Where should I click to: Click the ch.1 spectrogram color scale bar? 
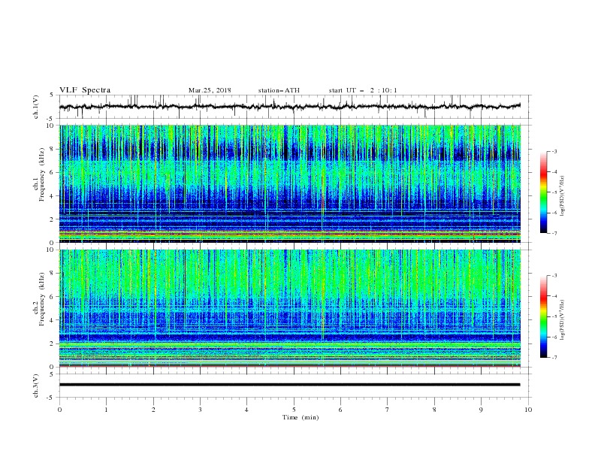(x=544, y=192)
